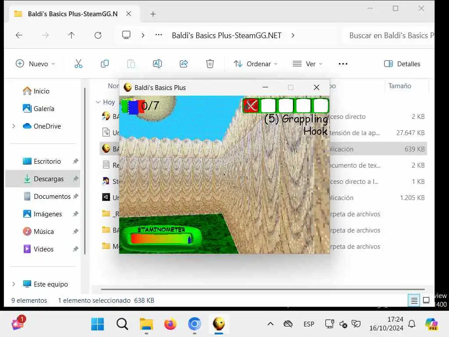Select the second empty inventory slot in game
The image size is (449, 337).
tap(286, 105)
